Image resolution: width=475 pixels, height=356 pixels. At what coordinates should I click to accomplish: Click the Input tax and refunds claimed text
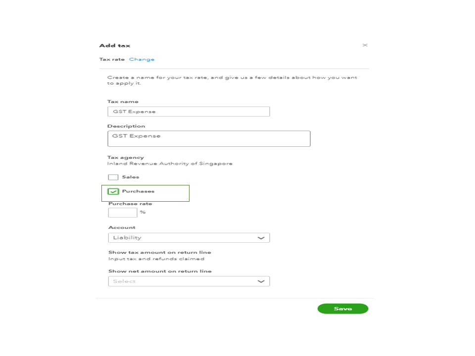click(156, 259)
